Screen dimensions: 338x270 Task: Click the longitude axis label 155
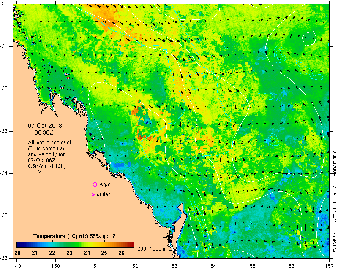[251, 266]
